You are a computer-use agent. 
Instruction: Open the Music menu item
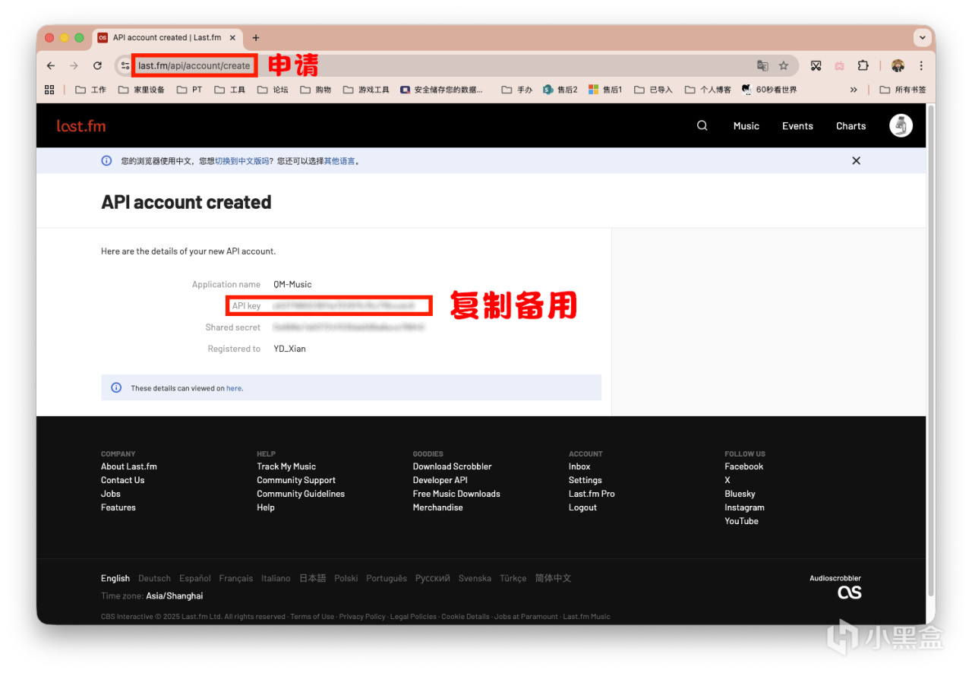(x=746, y=126)
